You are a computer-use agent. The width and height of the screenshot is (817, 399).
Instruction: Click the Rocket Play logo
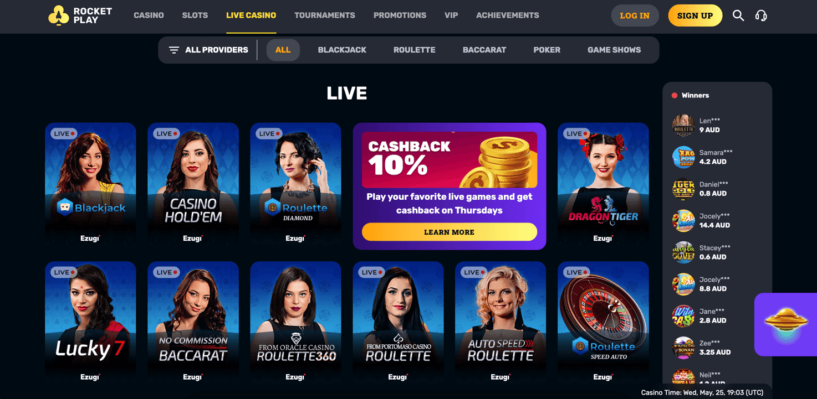tap(80, 15)
